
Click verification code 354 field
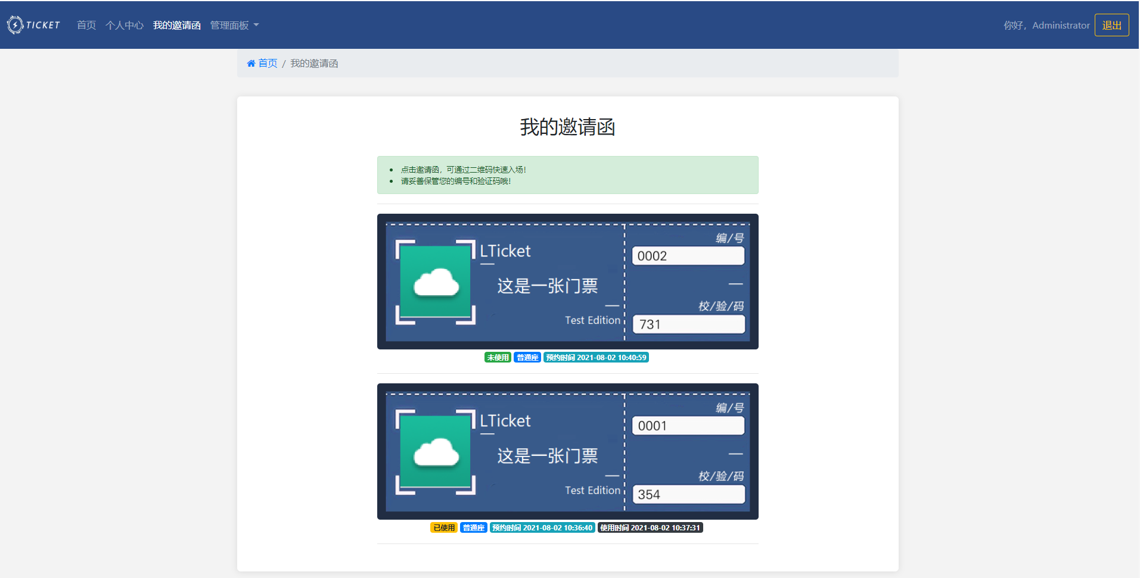tap(688, 495)
